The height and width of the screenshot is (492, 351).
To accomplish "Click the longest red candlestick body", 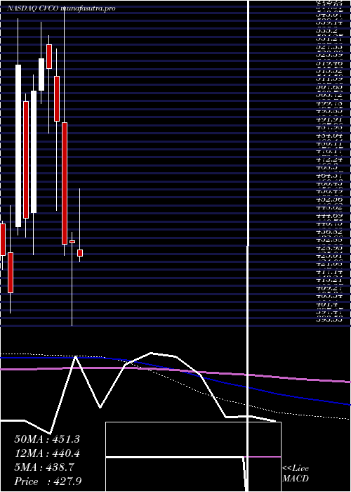I will [x=65, y=183].
